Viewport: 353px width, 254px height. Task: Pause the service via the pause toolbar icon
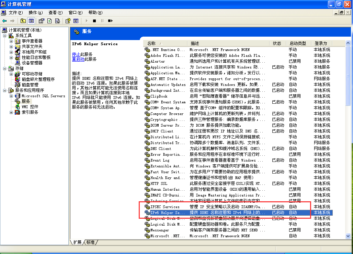coord(102,21)
